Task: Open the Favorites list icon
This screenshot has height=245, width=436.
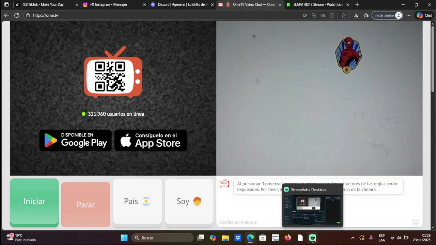Action: pos(366,15)
